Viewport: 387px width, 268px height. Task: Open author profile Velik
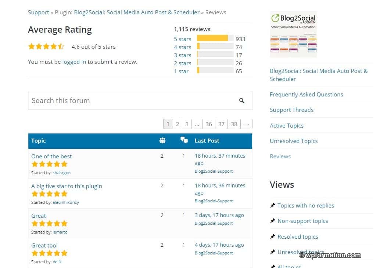point(57,262)
